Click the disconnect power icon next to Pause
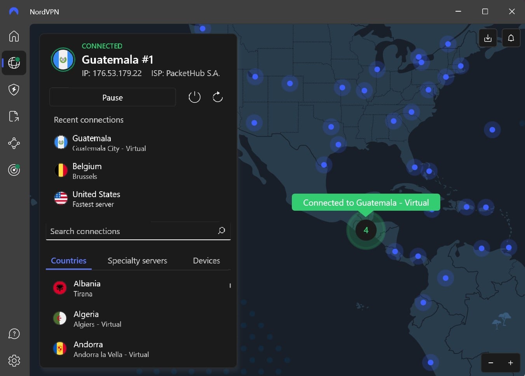Viewport: 525px width, 376px height. coord(195,97)
